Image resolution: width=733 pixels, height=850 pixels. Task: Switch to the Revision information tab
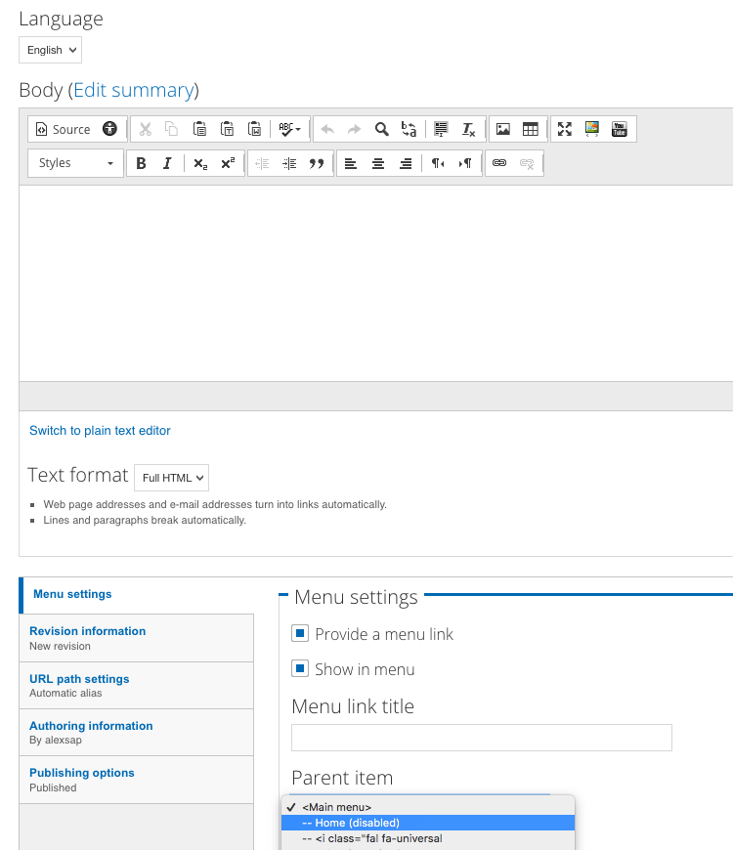click(x=87, y=631)
